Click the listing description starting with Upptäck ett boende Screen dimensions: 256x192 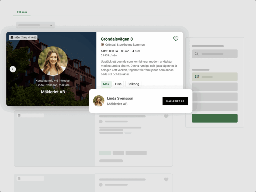tap(139, 68)
